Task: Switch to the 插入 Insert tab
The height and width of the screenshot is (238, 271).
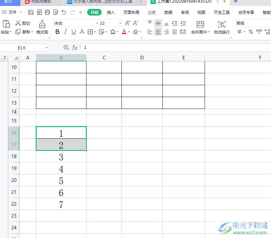Action: (x=111, y=12)
